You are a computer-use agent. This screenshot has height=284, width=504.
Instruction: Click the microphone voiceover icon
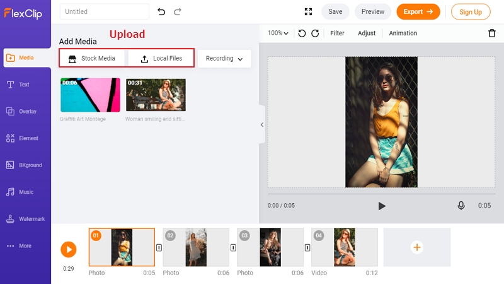click(x=461, y=206)
